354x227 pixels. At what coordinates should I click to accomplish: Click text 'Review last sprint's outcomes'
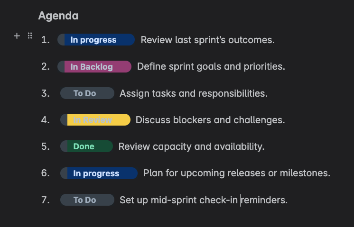click(207, 40)
